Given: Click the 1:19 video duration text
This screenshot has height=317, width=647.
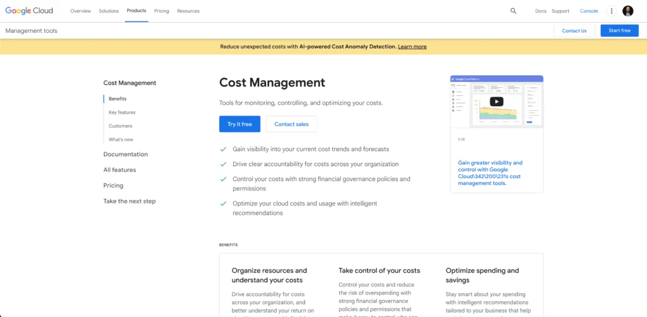Looking at the screenshot, I should (461, 140).
